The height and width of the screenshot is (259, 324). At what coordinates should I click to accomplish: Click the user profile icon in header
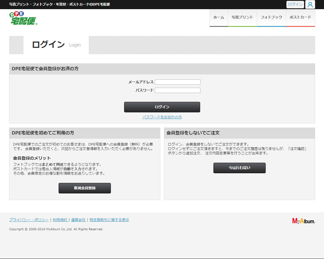click(x=310, y=4)
